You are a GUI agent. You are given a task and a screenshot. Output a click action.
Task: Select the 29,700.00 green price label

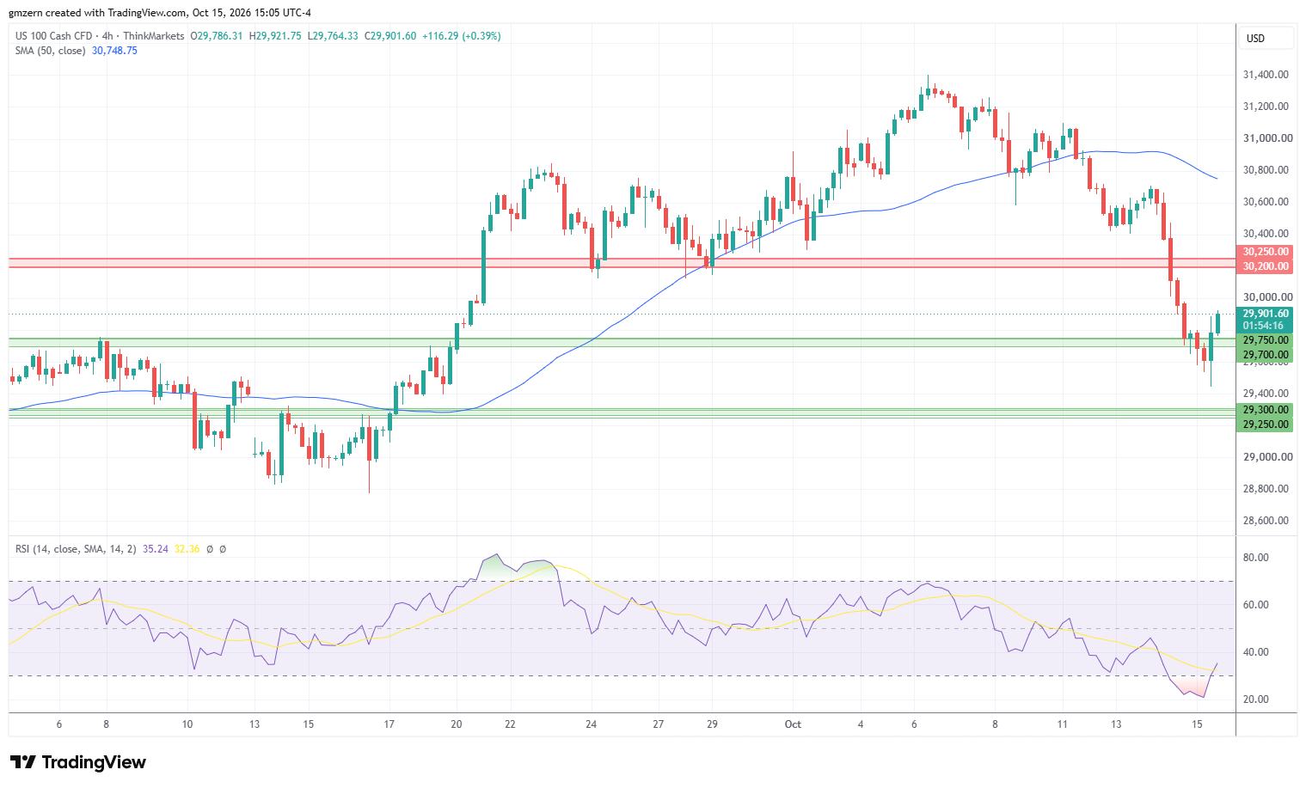click(1265, 355)
